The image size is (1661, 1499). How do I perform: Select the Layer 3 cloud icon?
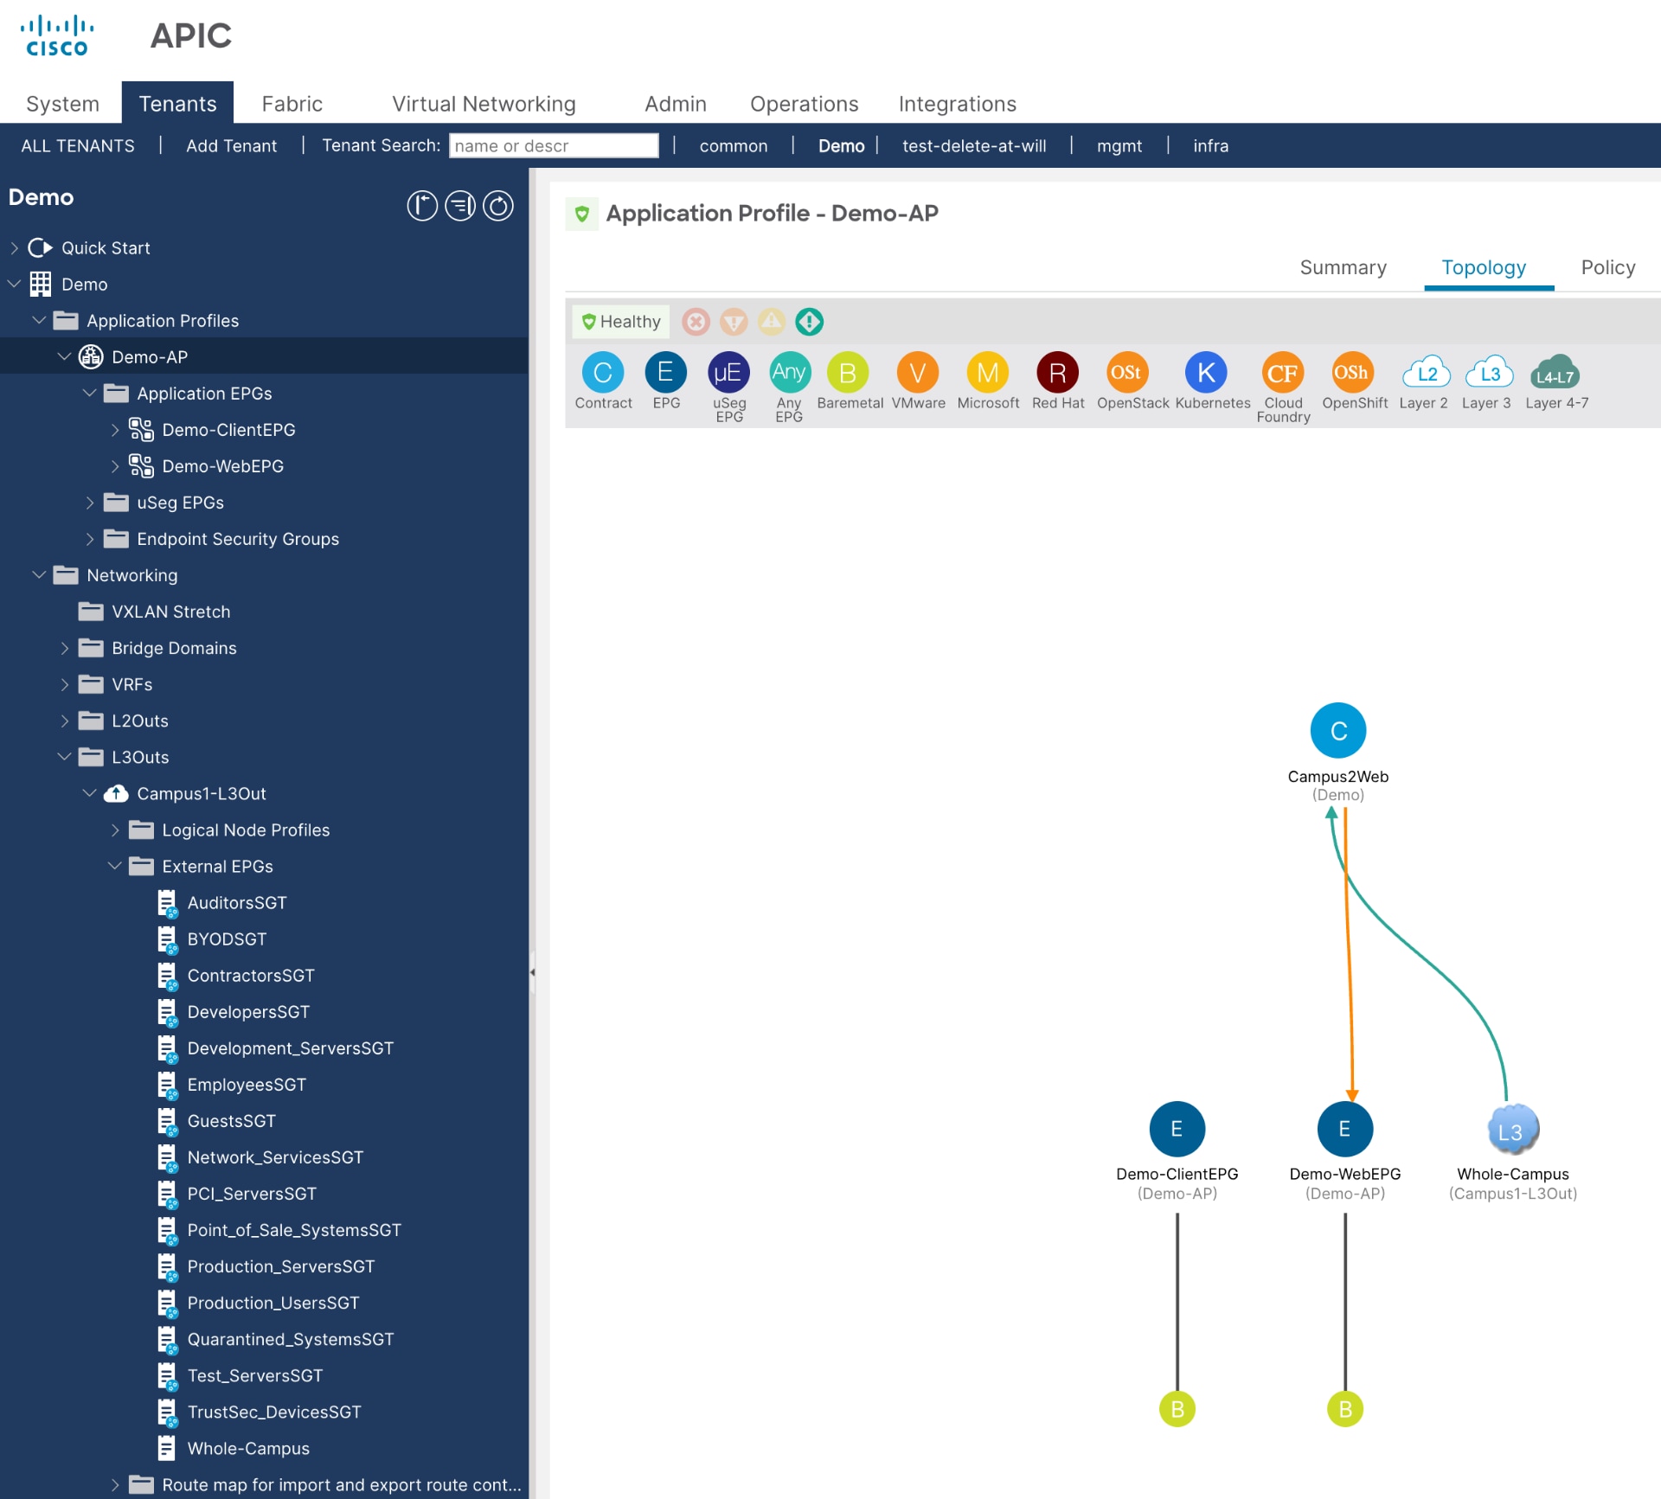click(x=1488, y=374)
